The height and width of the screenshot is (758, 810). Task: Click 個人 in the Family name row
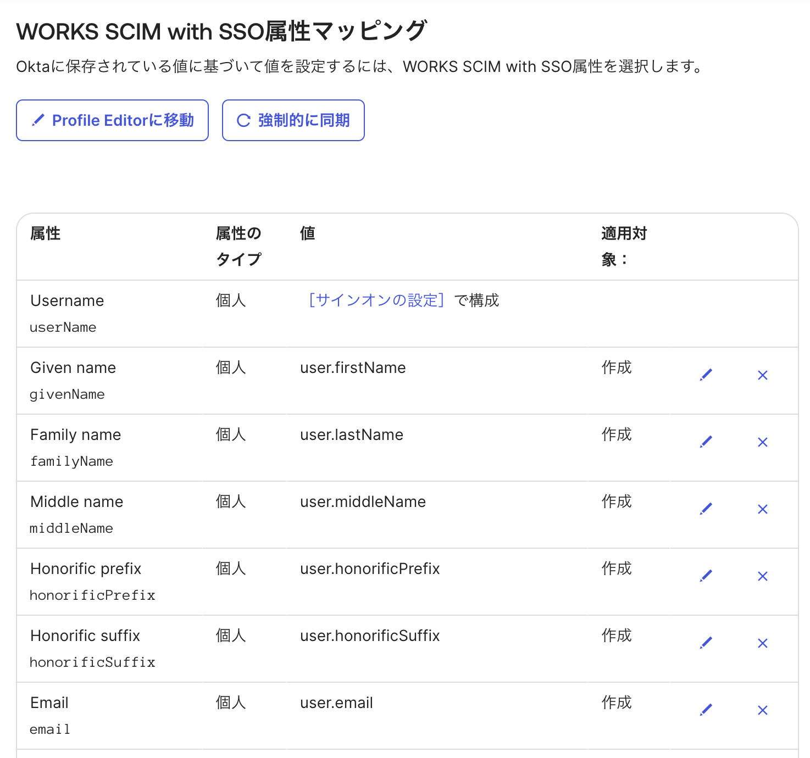(x=231, y=434)
